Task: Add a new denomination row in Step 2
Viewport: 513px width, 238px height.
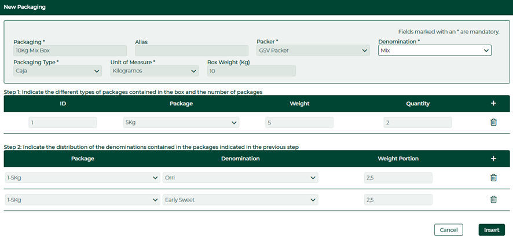Action: tap(493, 159)
